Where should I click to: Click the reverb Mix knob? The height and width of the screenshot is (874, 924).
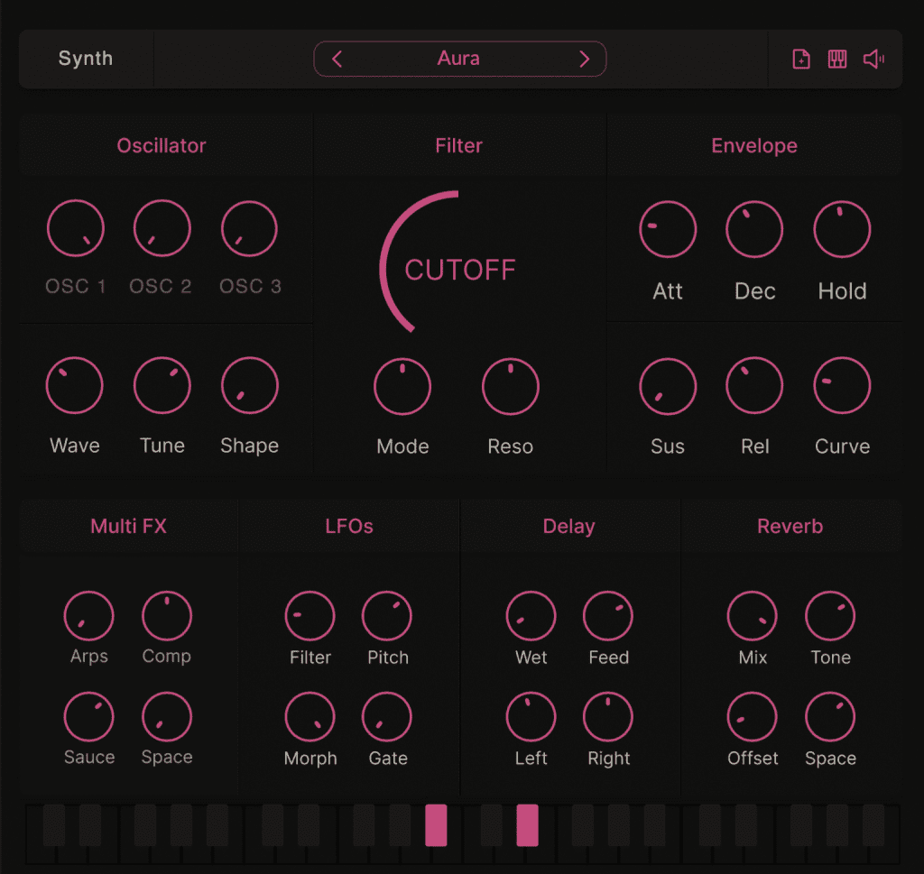pyautogui.click(x=752, y=616)
